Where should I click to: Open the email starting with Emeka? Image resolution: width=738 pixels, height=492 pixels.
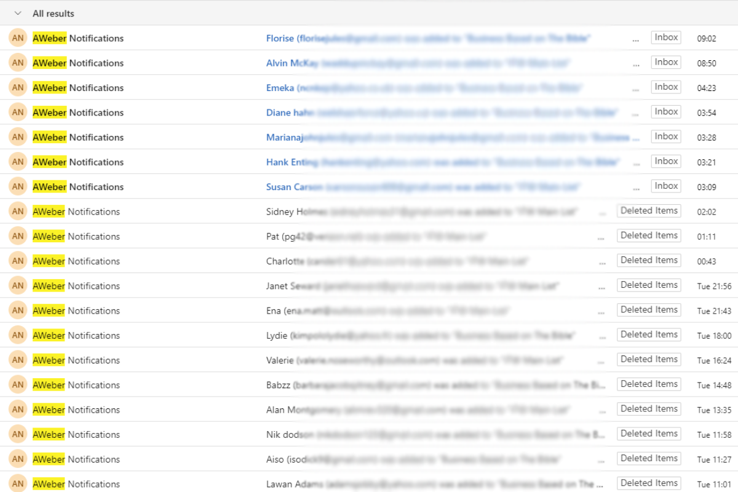(369, 87)
